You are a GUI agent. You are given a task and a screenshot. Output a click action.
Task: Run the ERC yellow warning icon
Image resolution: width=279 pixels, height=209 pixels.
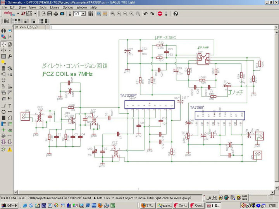pyautogui.click(x=9, y=149)
